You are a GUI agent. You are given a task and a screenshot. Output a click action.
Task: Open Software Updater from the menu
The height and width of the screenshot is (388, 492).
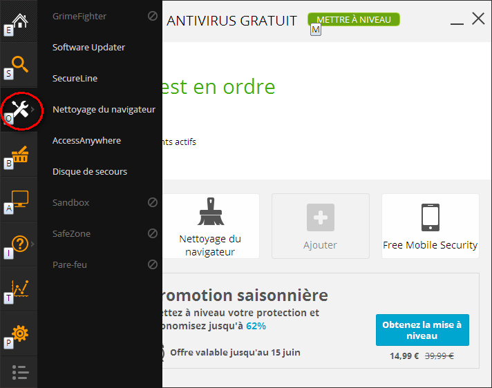click(88, 47)
